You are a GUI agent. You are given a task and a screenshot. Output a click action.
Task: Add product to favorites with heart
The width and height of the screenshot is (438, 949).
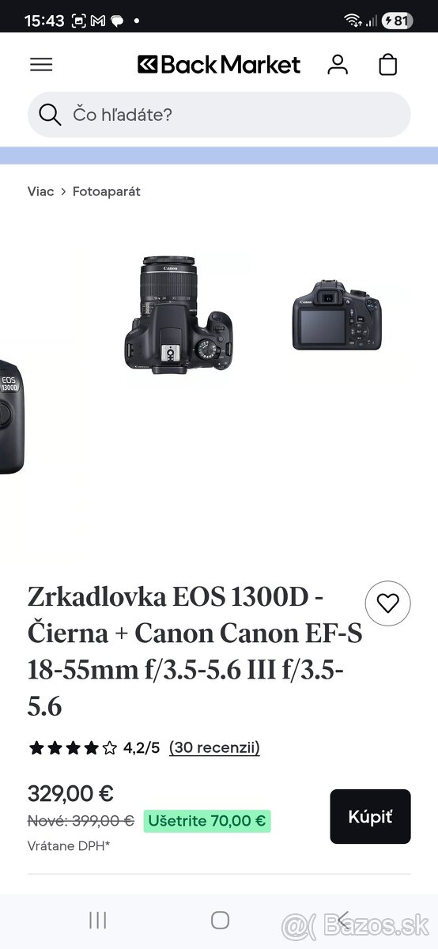[387, 604]
